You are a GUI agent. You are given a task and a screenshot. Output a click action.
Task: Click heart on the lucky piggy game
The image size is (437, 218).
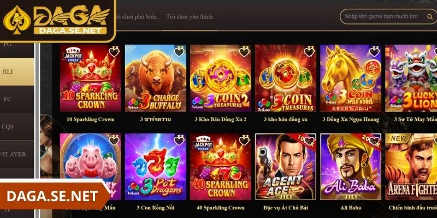pyautogui.click(x=114, y=140)
